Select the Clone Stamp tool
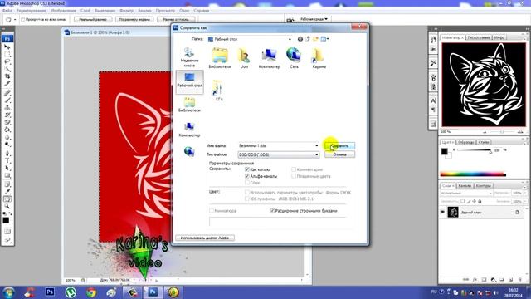Viewport: 531px width, 299px height. 7,108
